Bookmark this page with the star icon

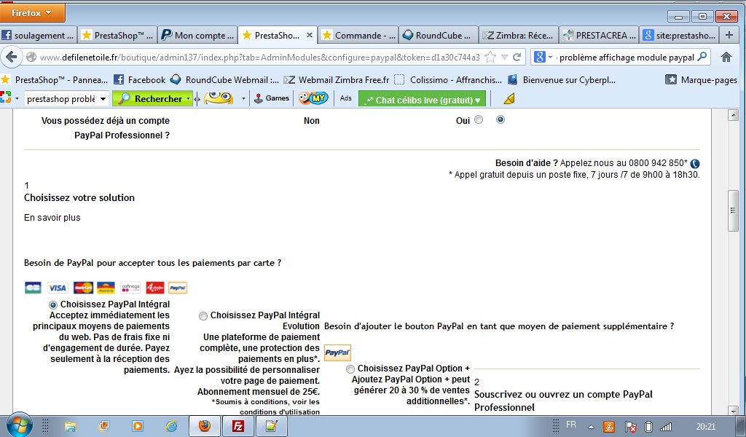tap(490, 57)
